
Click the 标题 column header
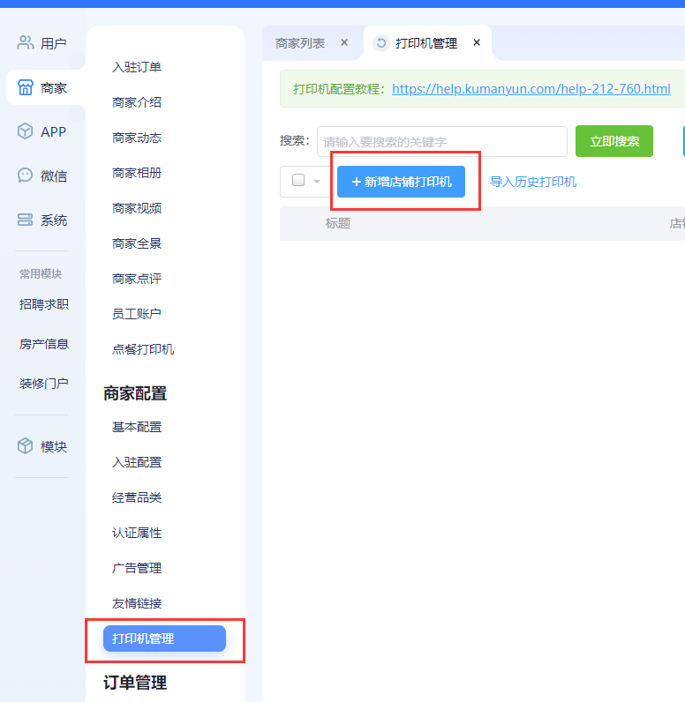pos(338,223)
